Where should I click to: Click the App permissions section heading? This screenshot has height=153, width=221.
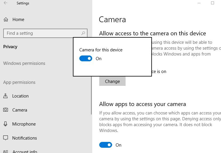pyautogui.click(x=19, y=82)
